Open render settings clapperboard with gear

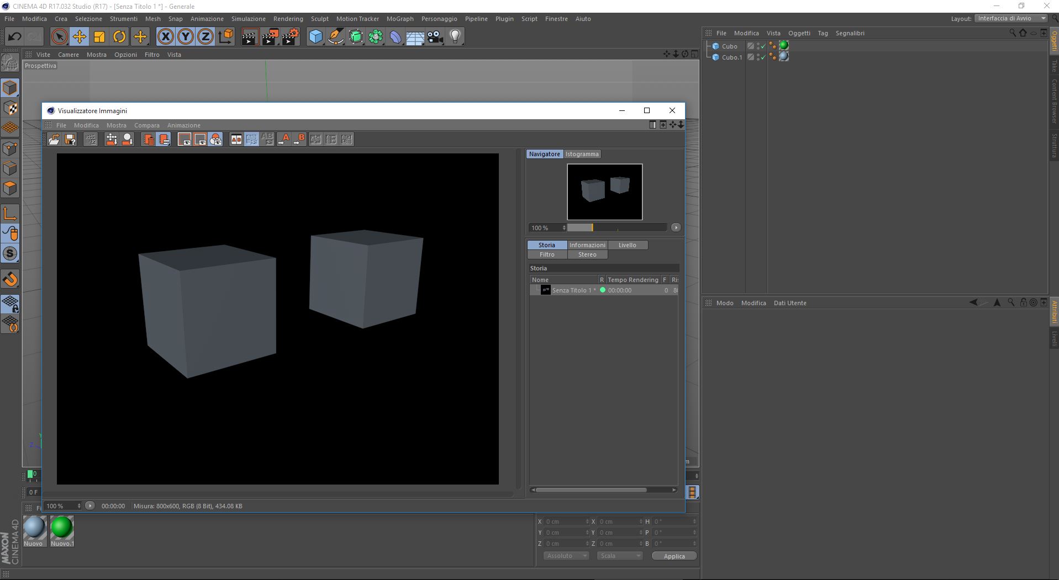290,37
